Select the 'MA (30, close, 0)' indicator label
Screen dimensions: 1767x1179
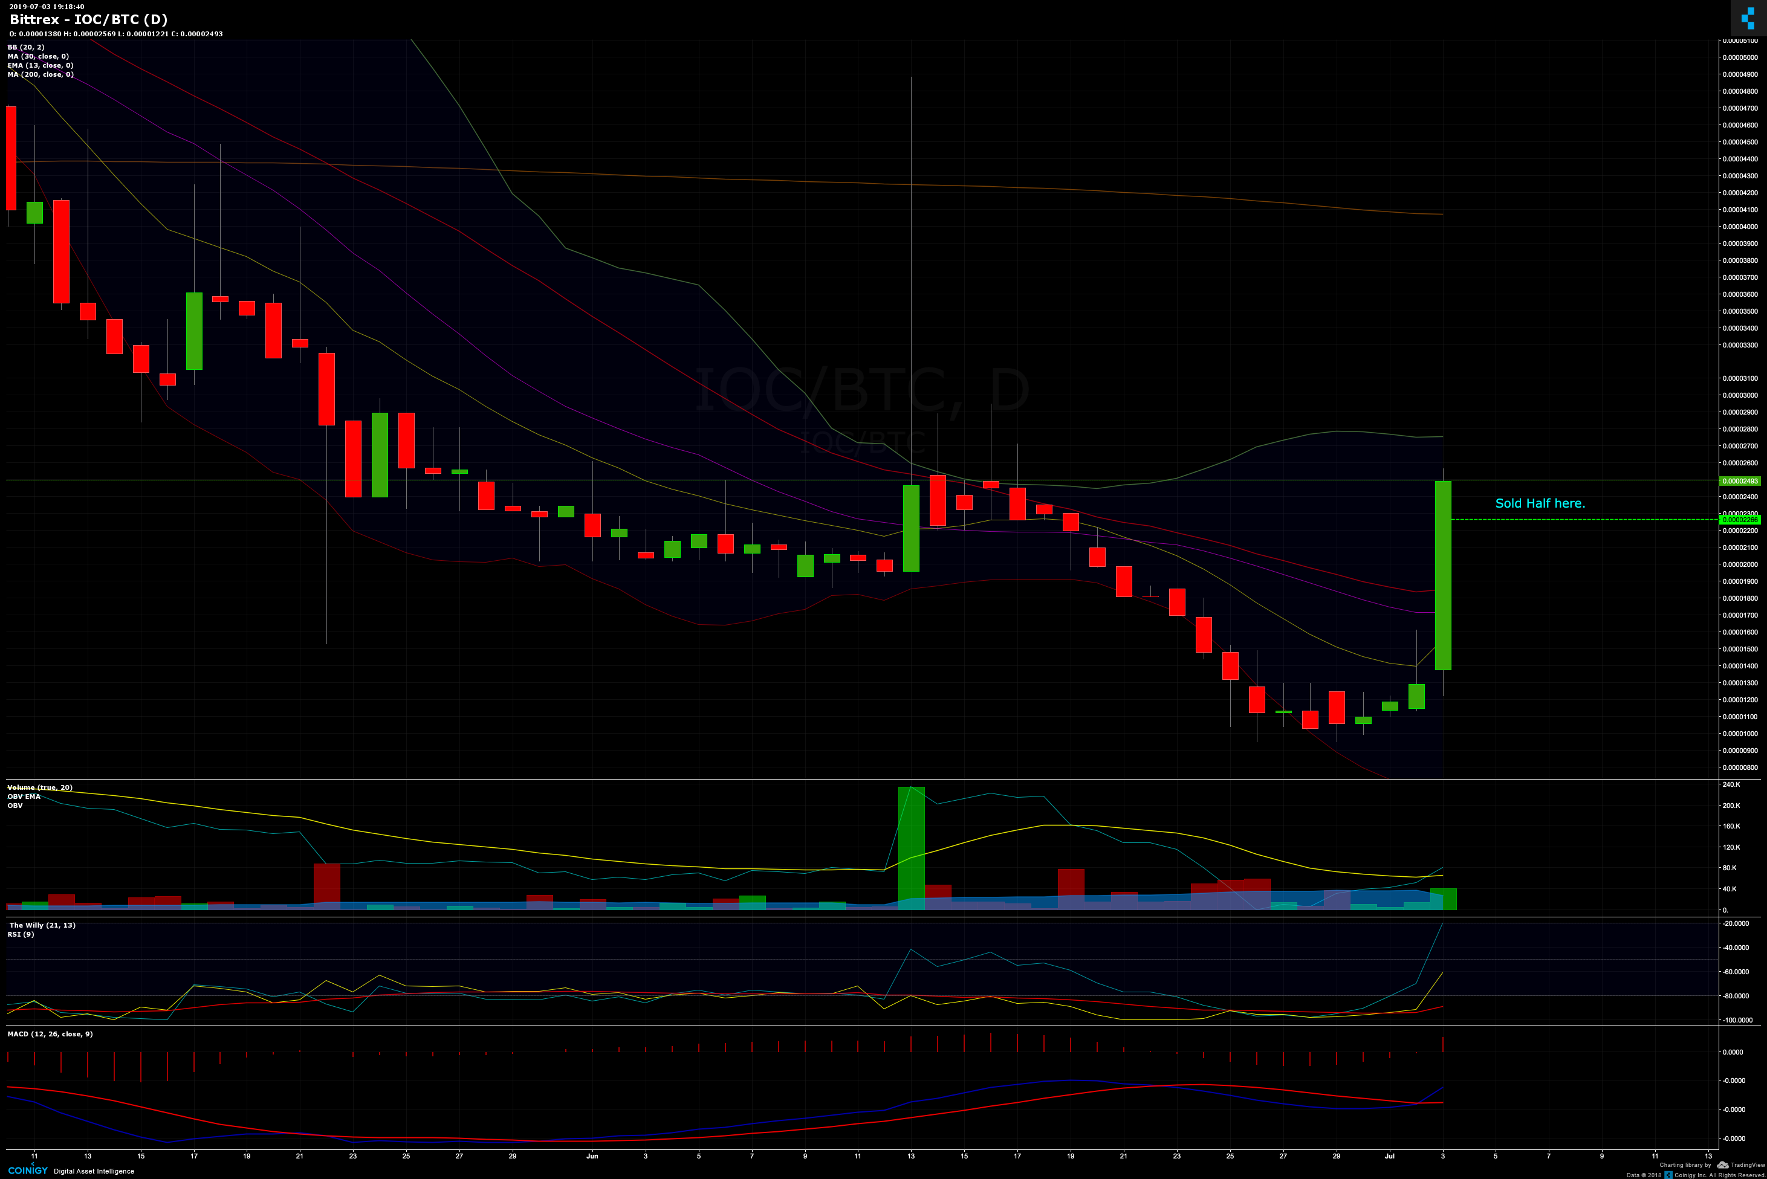pos(38,56)
